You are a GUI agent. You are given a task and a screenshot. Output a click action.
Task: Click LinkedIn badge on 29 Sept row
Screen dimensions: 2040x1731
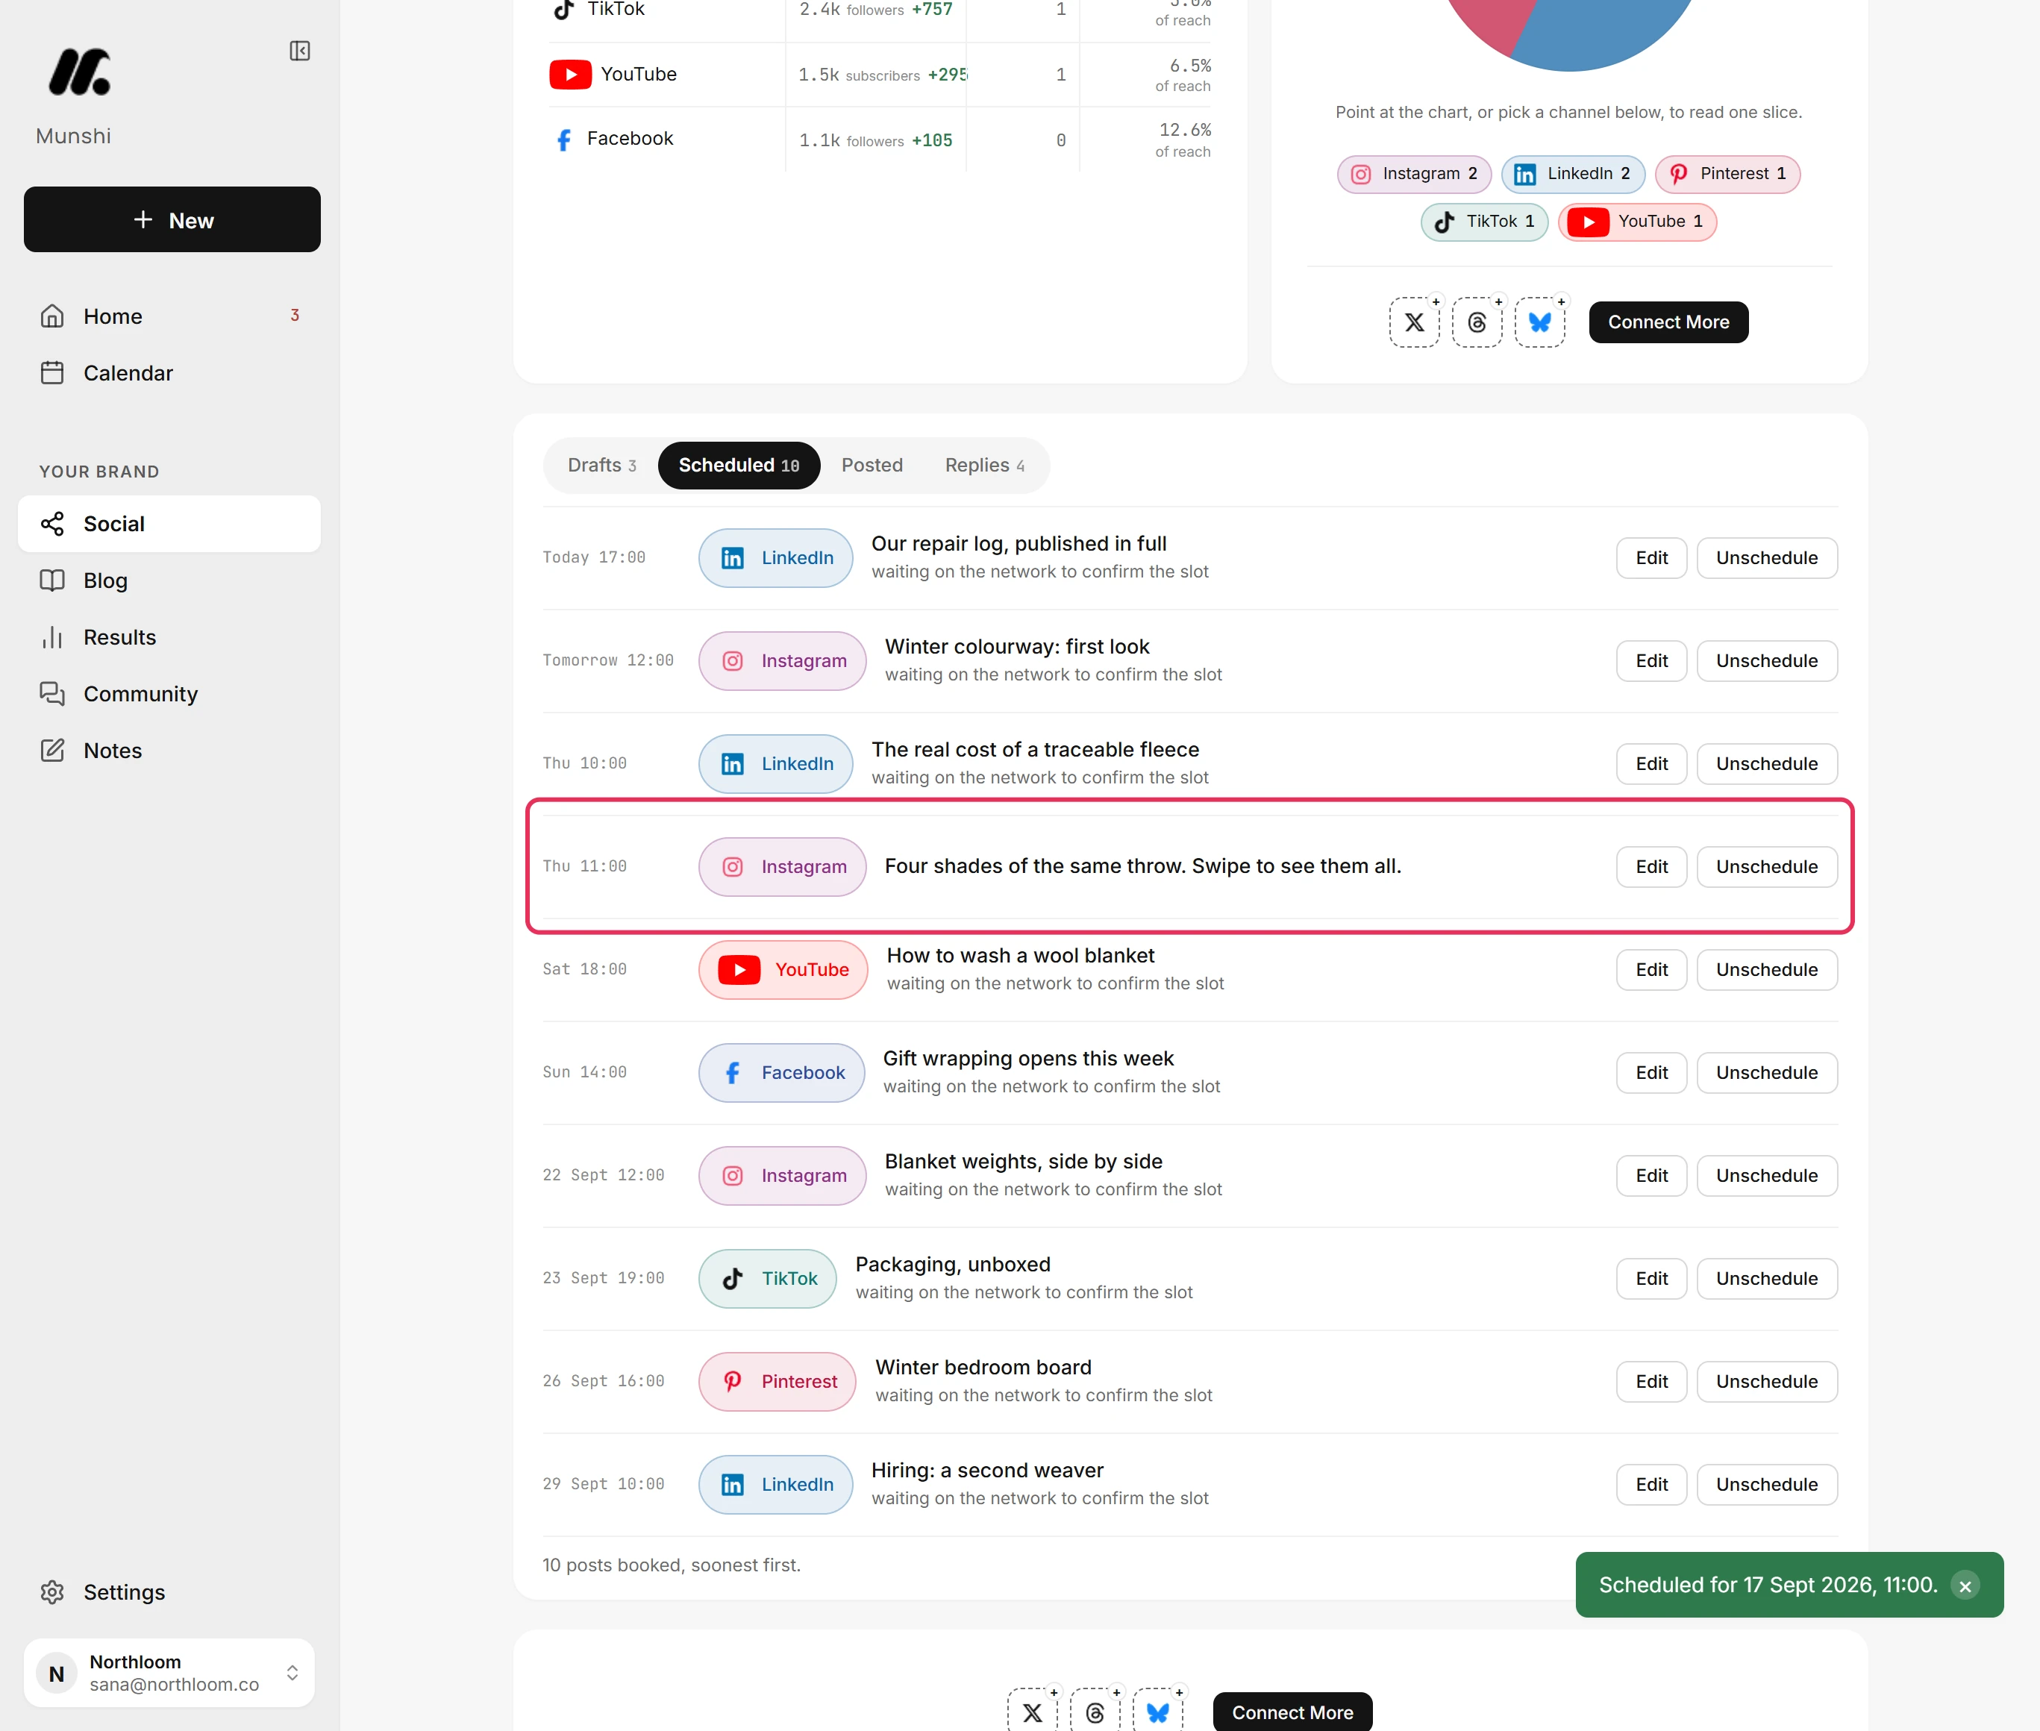[775, 1486]
